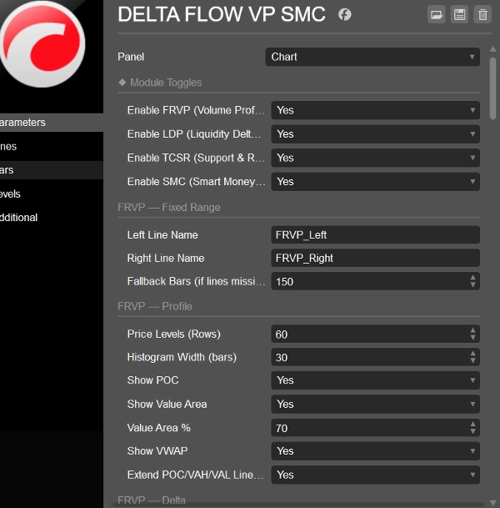This screenshot has height=508, width=500.
Task: Open the Show POC dropdown
Action: (x=375, y=380)
